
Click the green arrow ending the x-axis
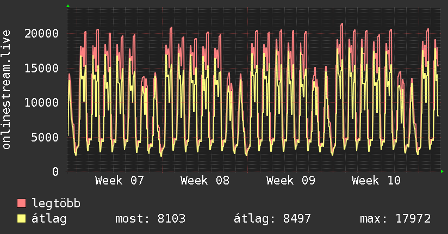coord(443,171)
